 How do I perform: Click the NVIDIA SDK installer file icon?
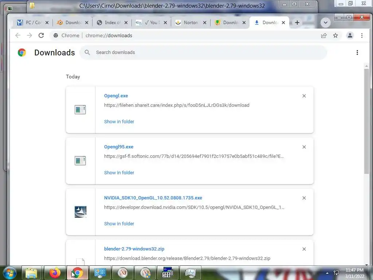[81, 212]
